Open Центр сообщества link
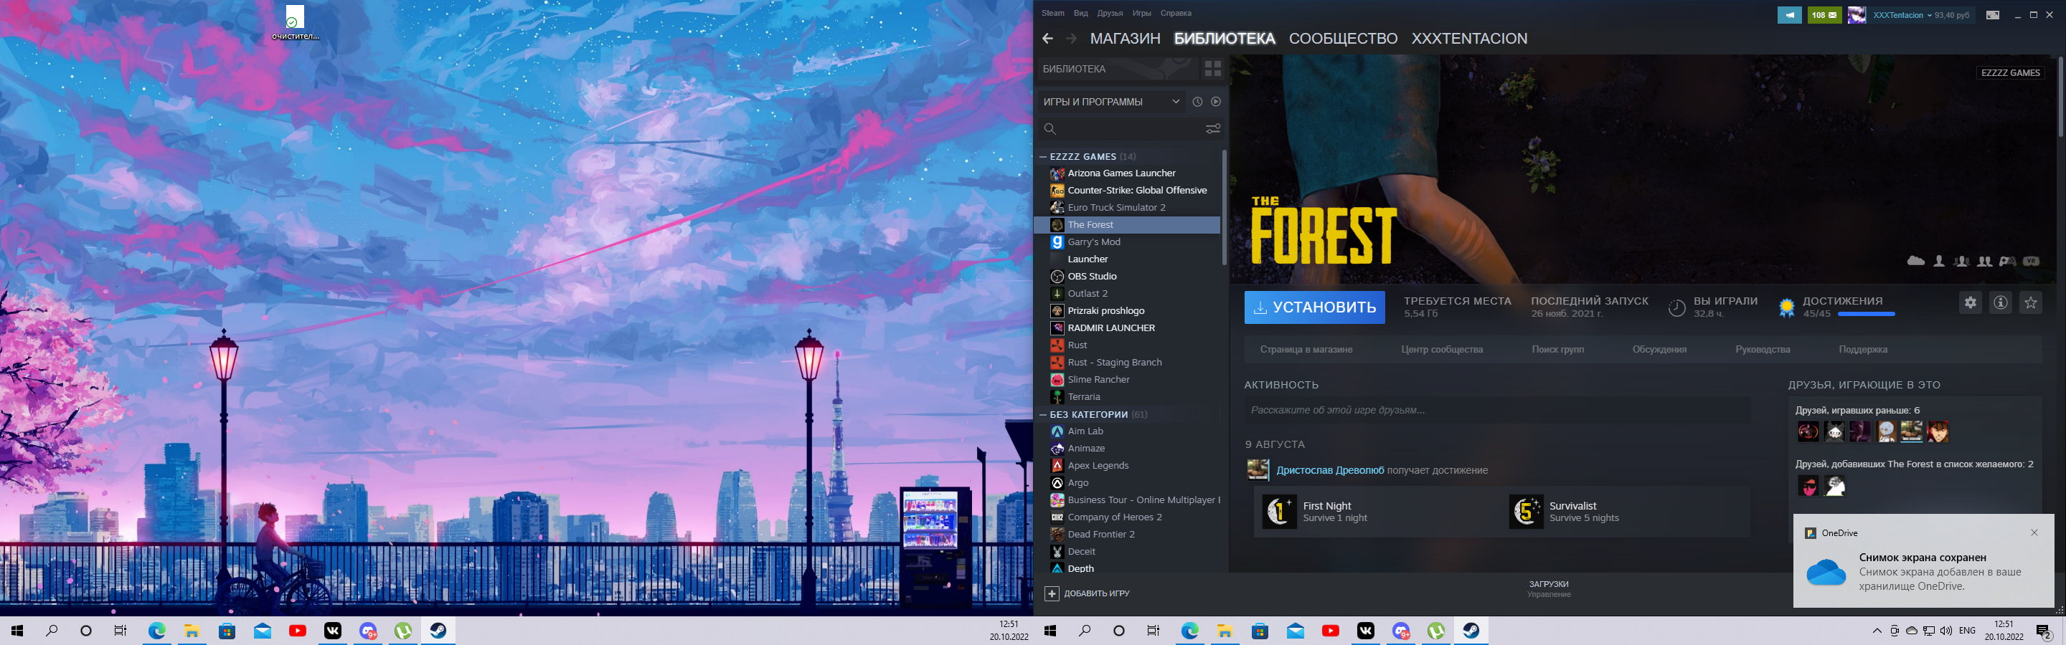 coord(1442,349)
